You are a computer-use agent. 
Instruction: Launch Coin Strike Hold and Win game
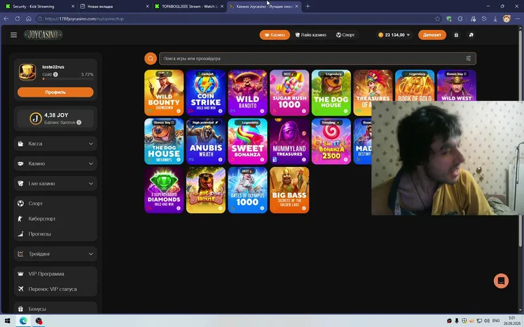[206, 93]
